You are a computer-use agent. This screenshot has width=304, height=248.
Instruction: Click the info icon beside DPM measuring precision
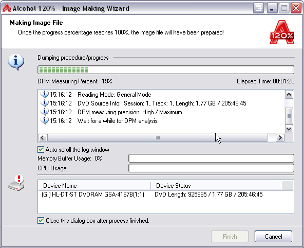point(44,112)
